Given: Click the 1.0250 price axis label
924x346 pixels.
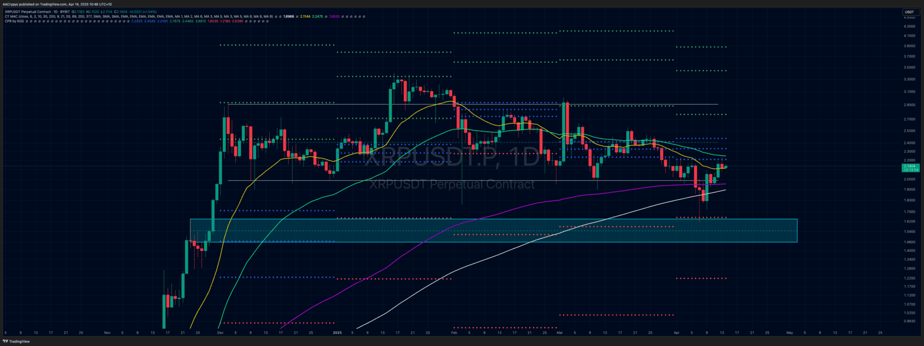Looking at the screenshot, I should click(909, 312).
